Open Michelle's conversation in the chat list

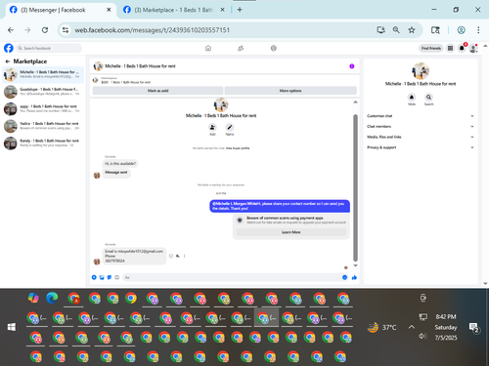click(x=43, y=74)
